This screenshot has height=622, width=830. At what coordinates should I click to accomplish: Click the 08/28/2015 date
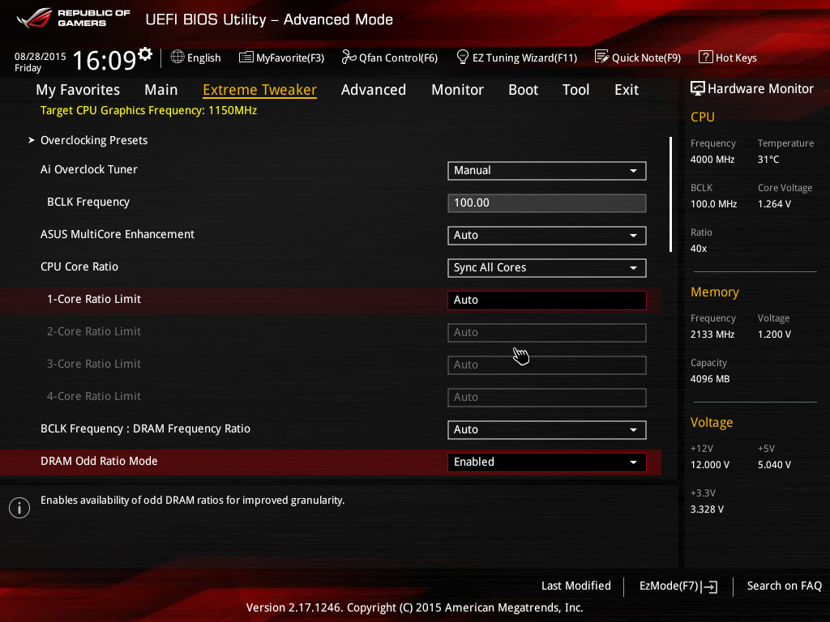click(41, 56)
